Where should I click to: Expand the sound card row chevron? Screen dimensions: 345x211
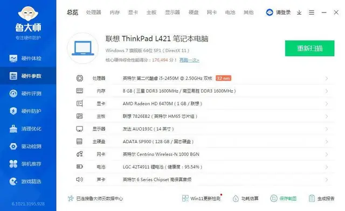327,180
